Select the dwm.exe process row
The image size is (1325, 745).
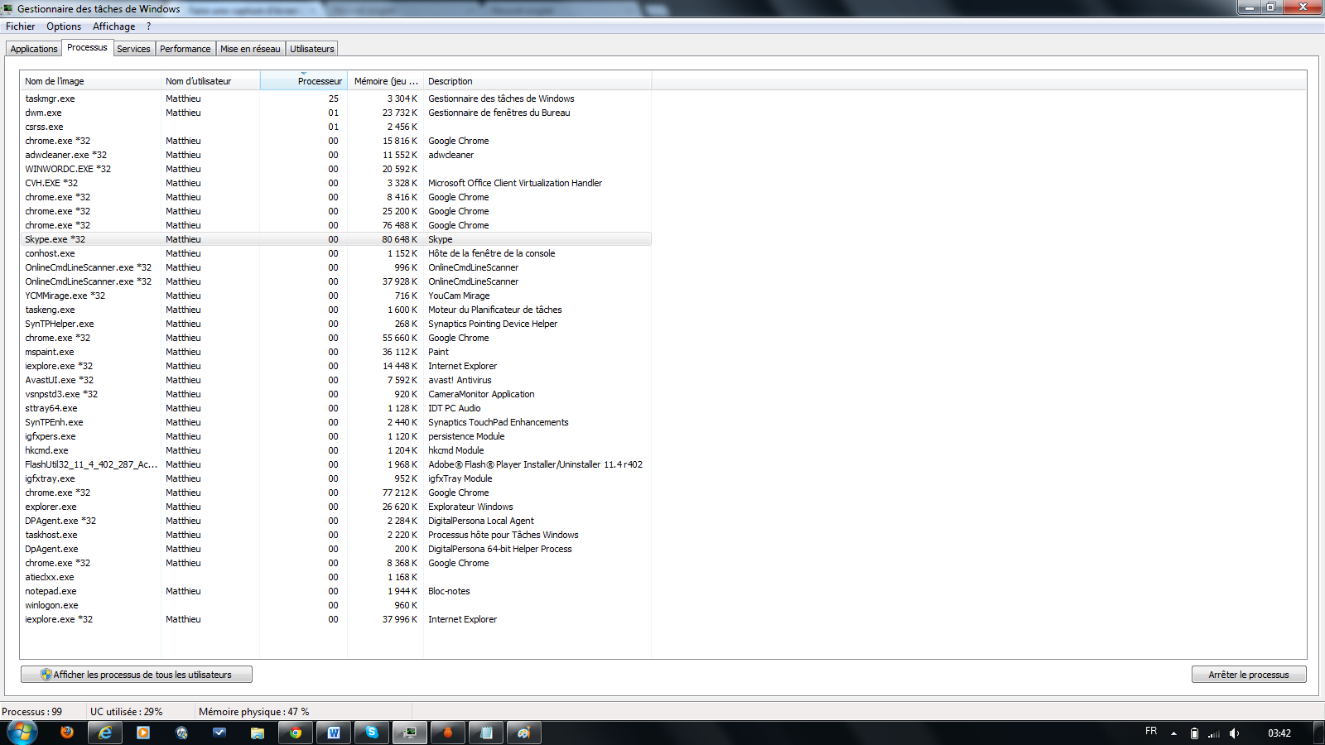coord(336,113)
